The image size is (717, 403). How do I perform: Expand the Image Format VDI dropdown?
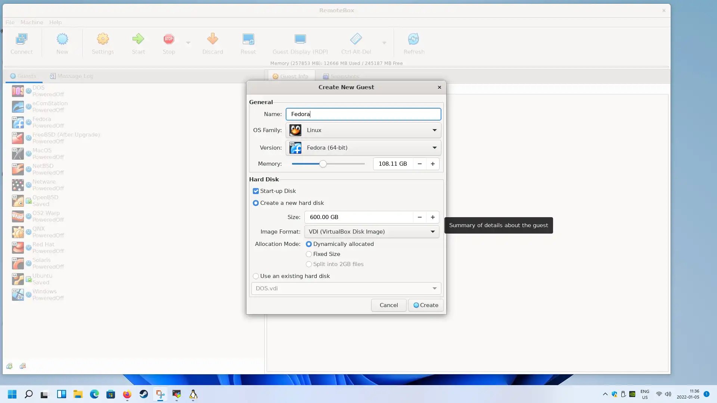pos(432,231)
